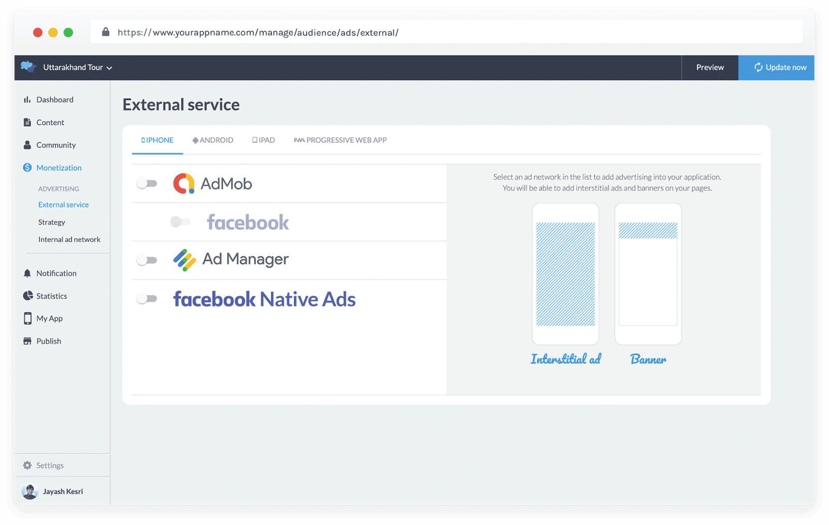
Task: Click the Monetization dollar icon
Action: coord(27,168)
